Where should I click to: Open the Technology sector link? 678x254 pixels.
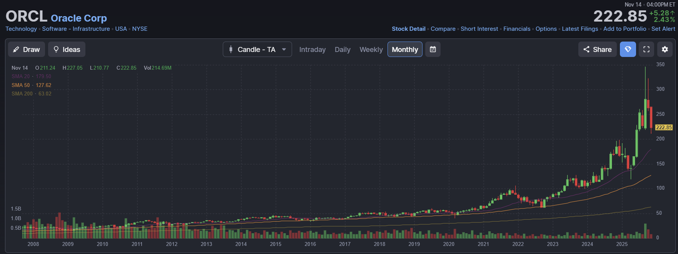point(21,29)
